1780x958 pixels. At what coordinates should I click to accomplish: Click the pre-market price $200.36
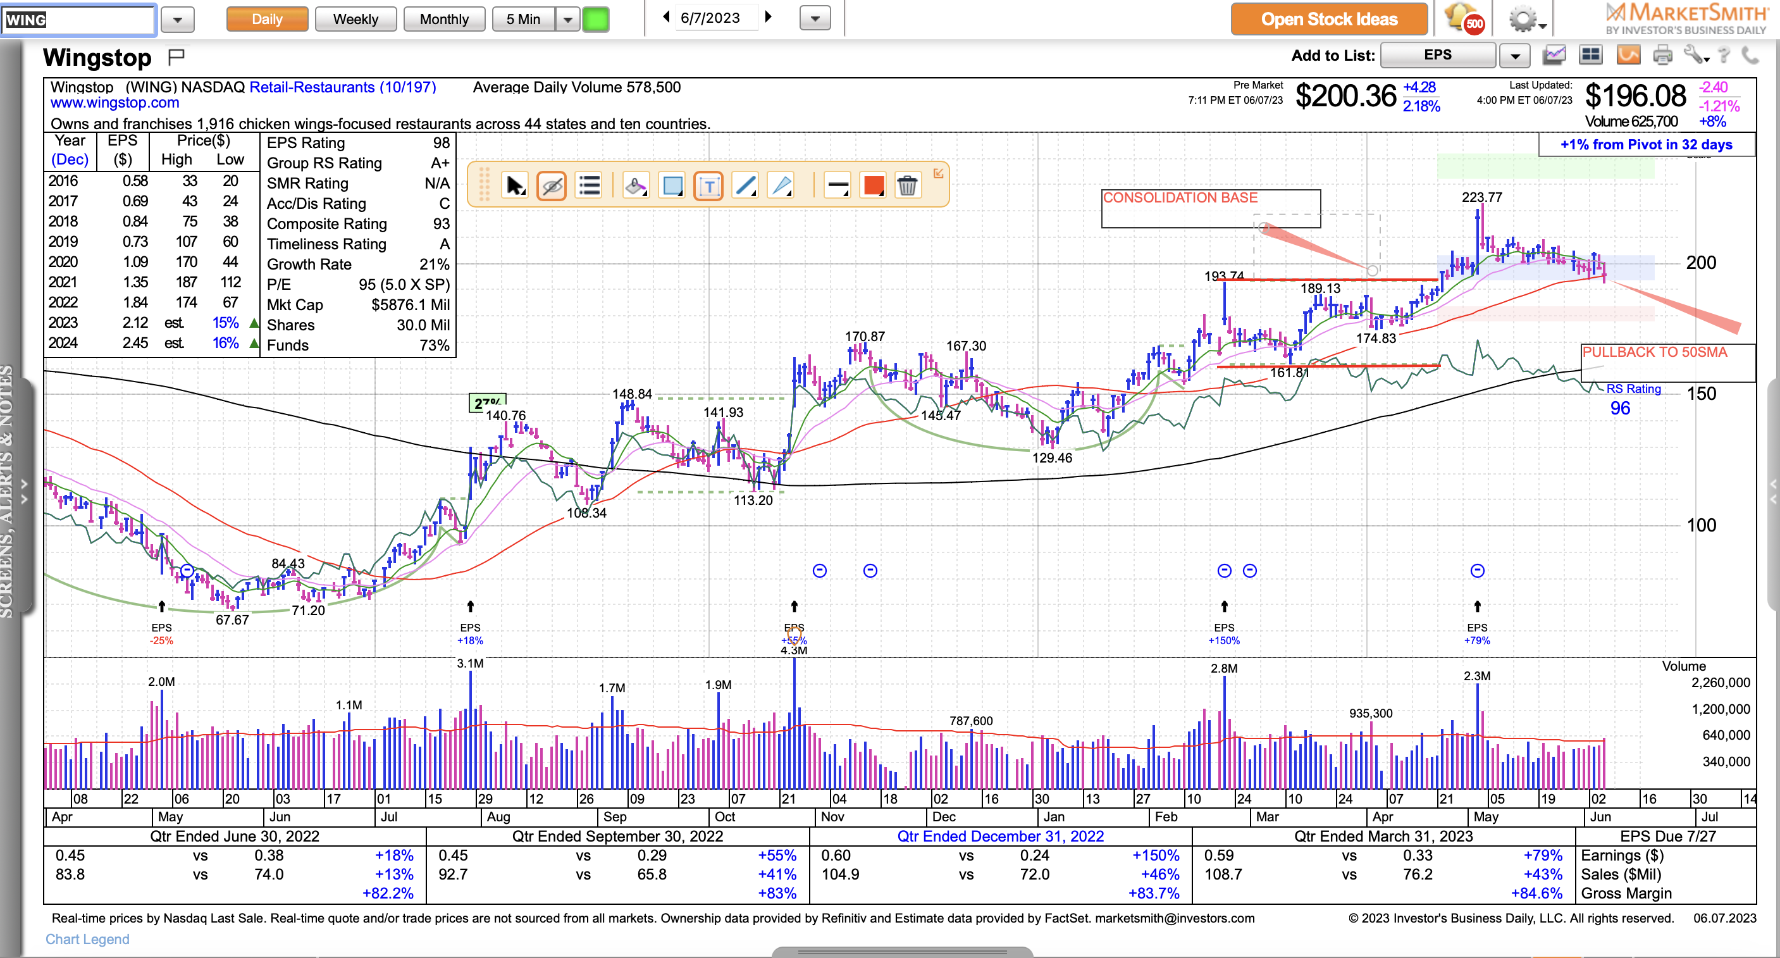pyautogui.click(x=1345, y=96)
